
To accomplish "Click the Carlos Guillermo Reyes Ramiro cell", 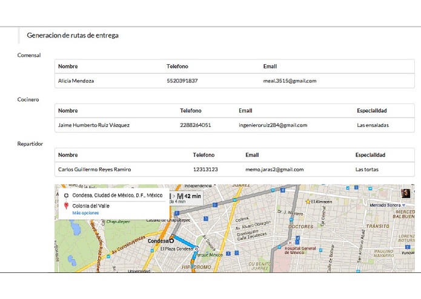I will click(94, 169).
